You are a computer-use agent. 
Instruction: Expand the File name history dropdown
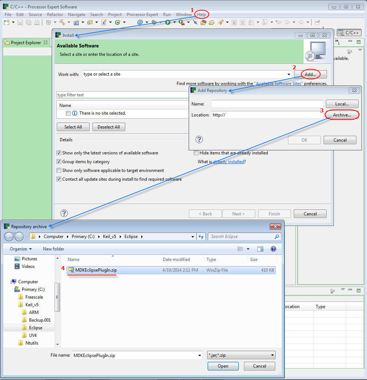[x=200, y=356]
